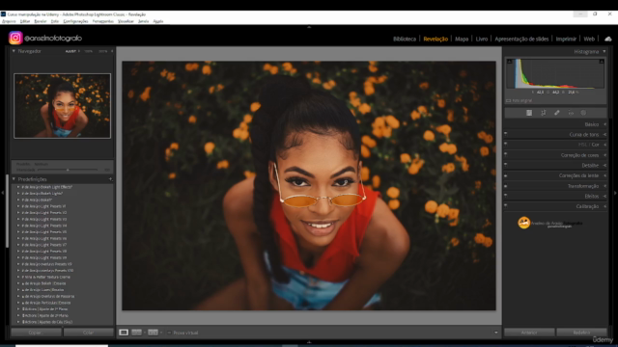Hide right panel via side arrow
The height and width of the screenshot is (347, 618).
tap(615, 193)
